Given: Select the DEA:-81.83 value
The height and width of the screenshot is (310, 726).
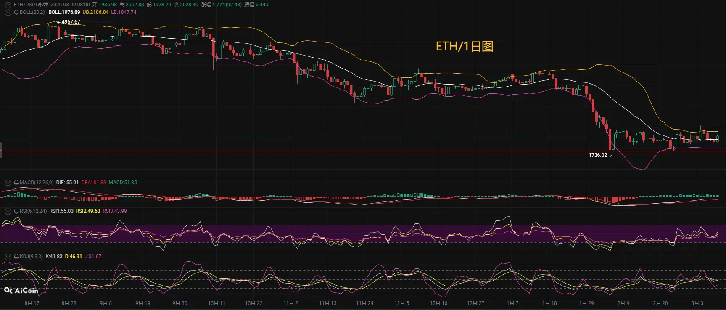Looking at the screenshot, I should point(94,183).
